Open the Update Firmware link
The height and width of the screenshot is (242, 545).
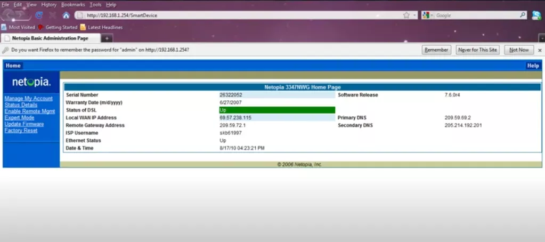click(24, 124)
